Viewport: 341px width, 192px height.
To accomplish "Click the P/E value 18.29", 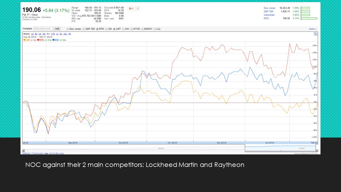I will tap(98, 21).
